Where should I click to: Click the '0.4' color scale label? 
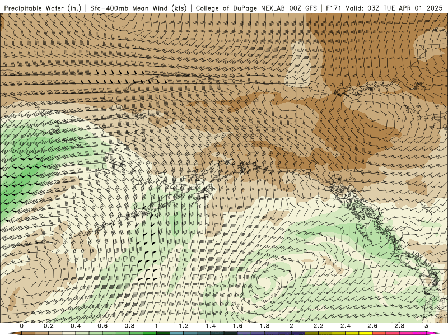(x=76, y=326)
